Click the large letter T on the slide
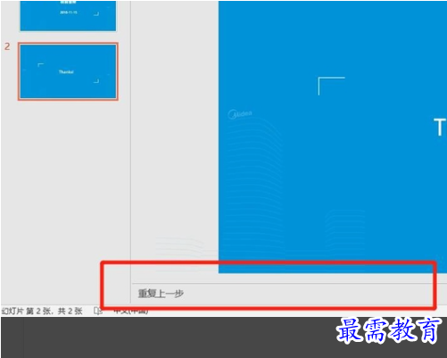Viewport: 447px width, 358px height. tap(439, 127)
